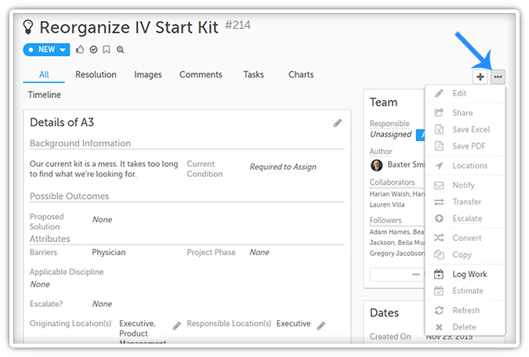Click the circled checkmark icon
Viewport: 529px width, 357px height.
coord(93,49)
